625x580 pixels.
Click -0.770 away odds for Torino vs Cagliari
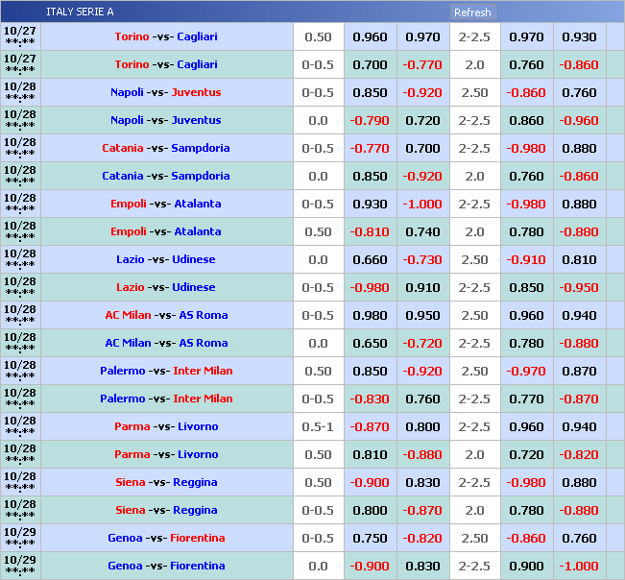pyautogui.click(x=422, y=65)
